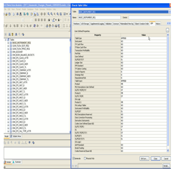Click the Details... button

[166, 166]
